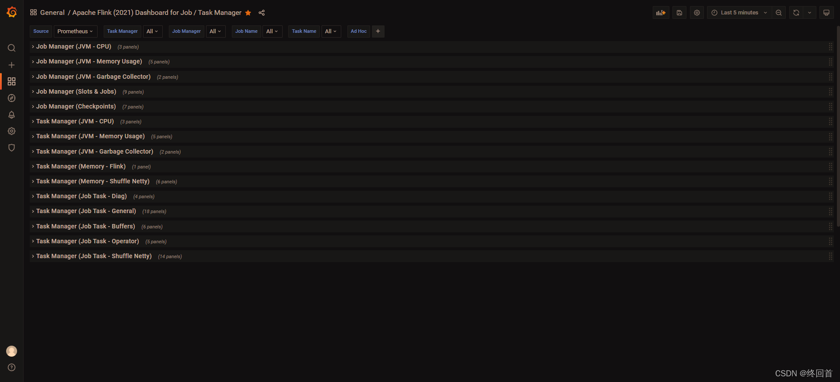840x382 pixels.
Task: Click the page vertical scrollbar
Action: pos(838,126)
